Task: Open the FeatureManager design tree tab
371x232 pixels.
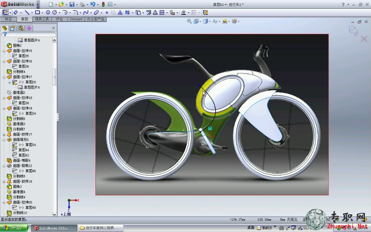Action: (x=4, y=28)
